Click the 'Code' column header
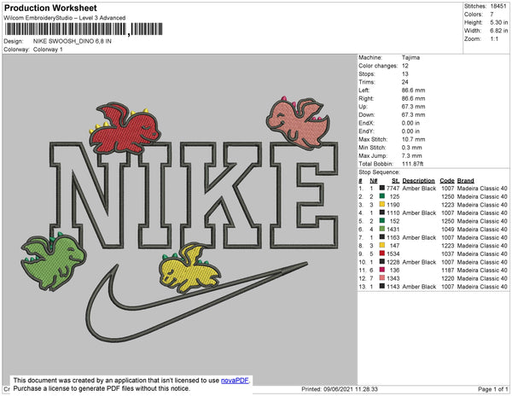The width and height of the screenshot is (512, 396). 447,181
